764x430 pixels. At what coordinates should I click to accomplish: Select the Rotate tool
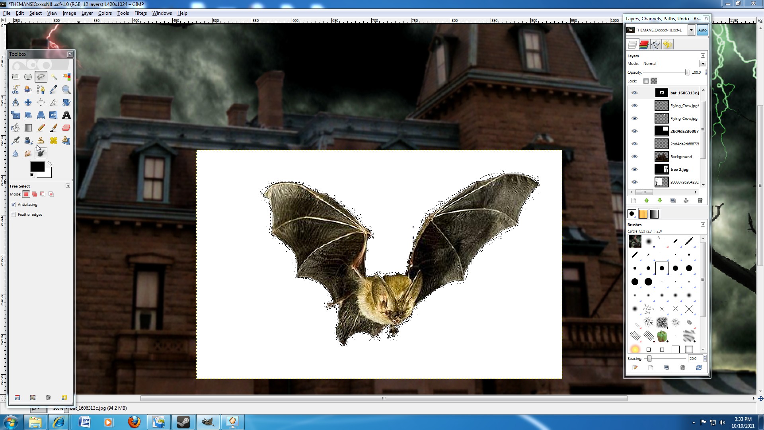pyautogui.click(x=66, y=102)
